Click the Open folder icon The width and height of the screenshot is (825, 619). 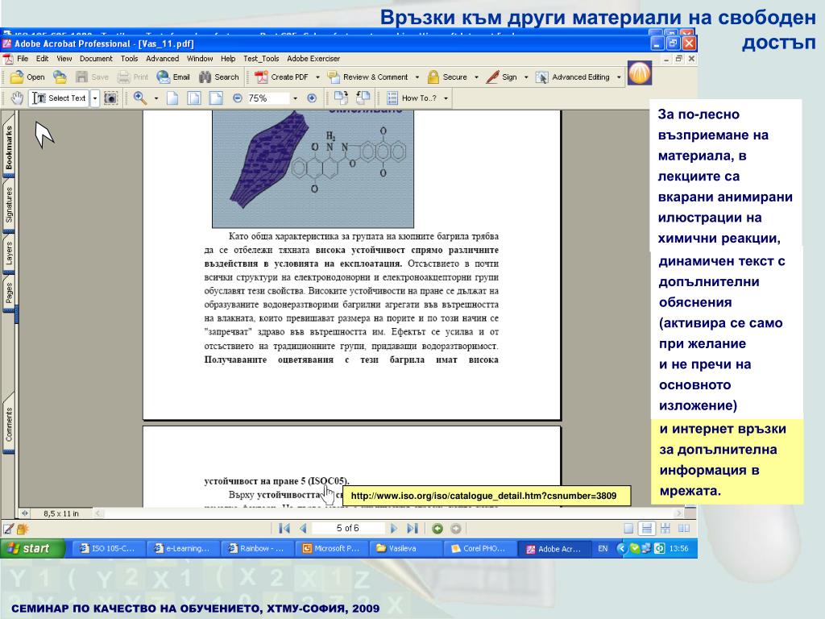[17, 77]
